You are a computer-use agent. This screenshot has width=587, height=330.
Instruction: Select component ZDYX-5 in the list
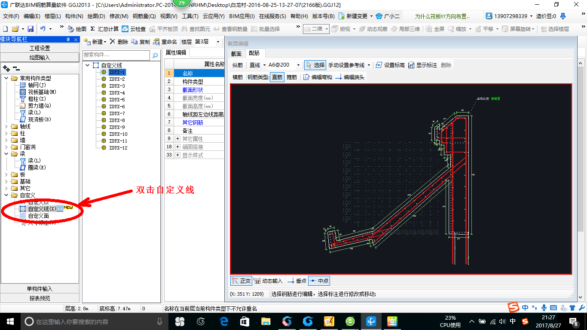[117, 100]
